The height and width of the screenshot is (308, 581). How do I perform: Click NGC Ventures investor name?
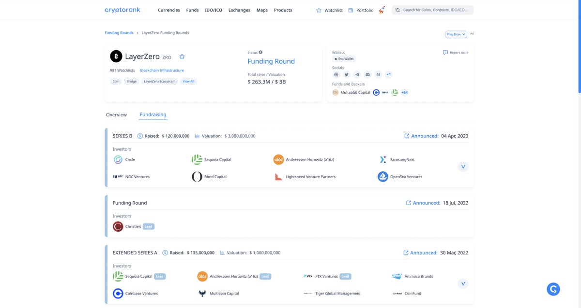click(x=138, y=177)
